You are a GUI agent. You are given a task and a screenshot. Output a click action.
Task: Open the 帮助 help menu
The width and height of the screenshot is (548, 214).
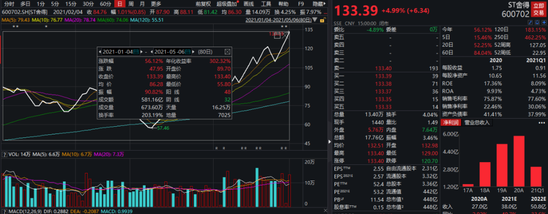[284, 4]
